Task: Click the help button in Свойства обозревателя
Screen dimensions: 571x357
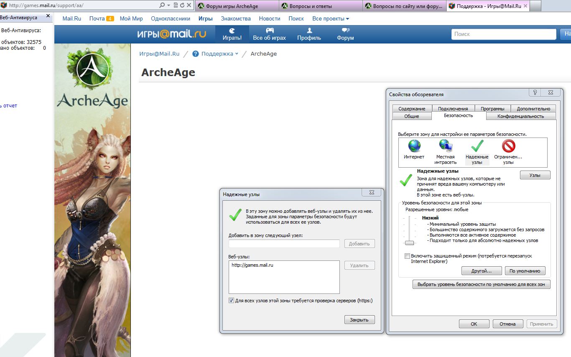Action: pos(535,92)
